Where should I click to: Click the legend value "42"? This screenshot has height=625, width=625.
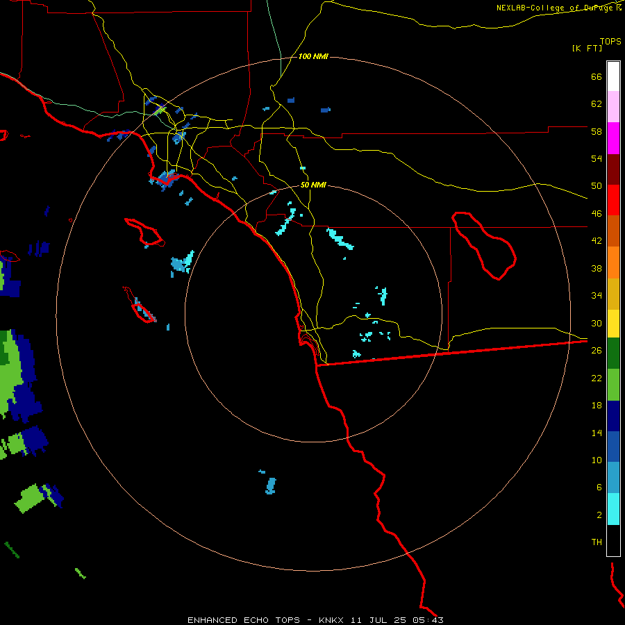click(597, 241)
